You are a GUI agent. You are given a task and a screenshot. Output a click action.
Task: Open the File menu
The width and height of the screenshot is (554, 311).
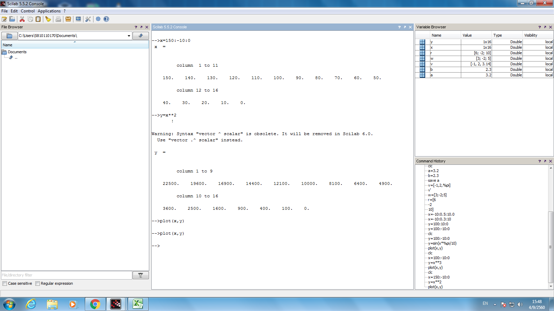click(x=5, y=11)
